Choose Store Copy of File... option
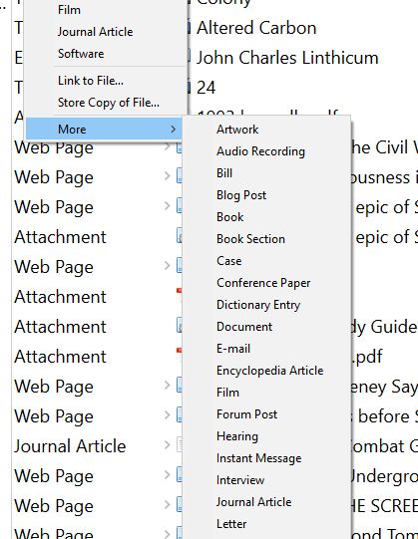This screenshot has width=418, height=539. pyautogui.click(x=109, y=103)
